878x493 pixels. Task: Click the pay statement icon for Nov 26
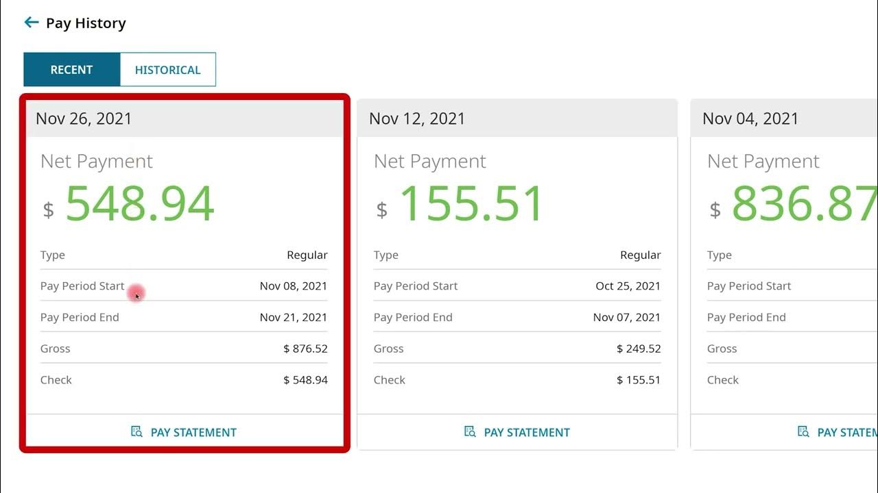click(137, 432)
